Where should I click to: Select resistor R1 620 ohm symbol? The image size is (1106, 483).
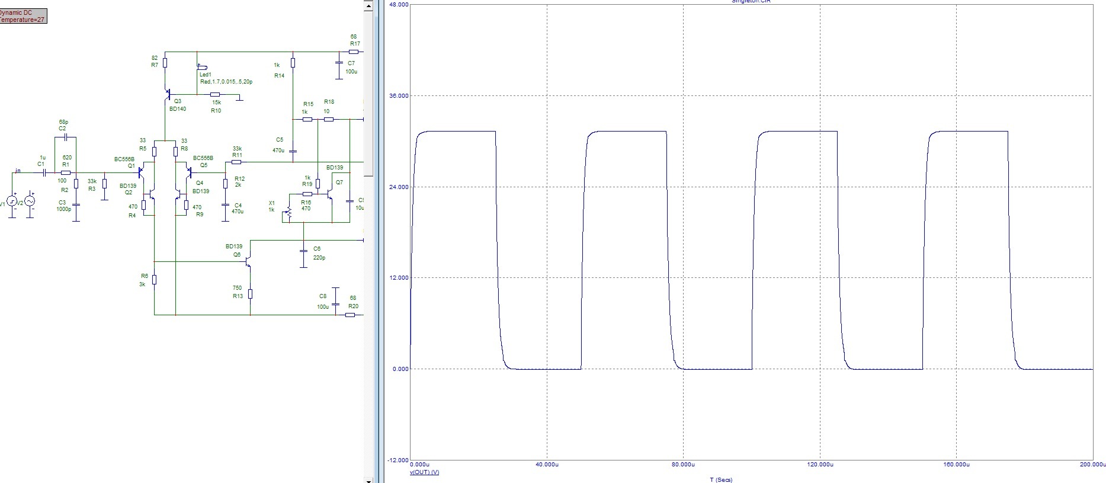point(66,172)
